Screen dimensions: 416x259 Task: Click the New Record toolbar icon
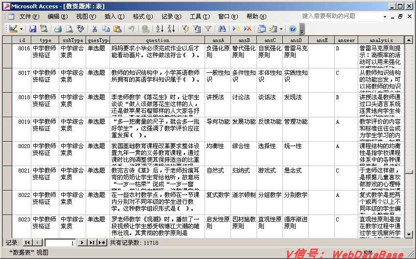pyautogui.click(x=236, y=29)
